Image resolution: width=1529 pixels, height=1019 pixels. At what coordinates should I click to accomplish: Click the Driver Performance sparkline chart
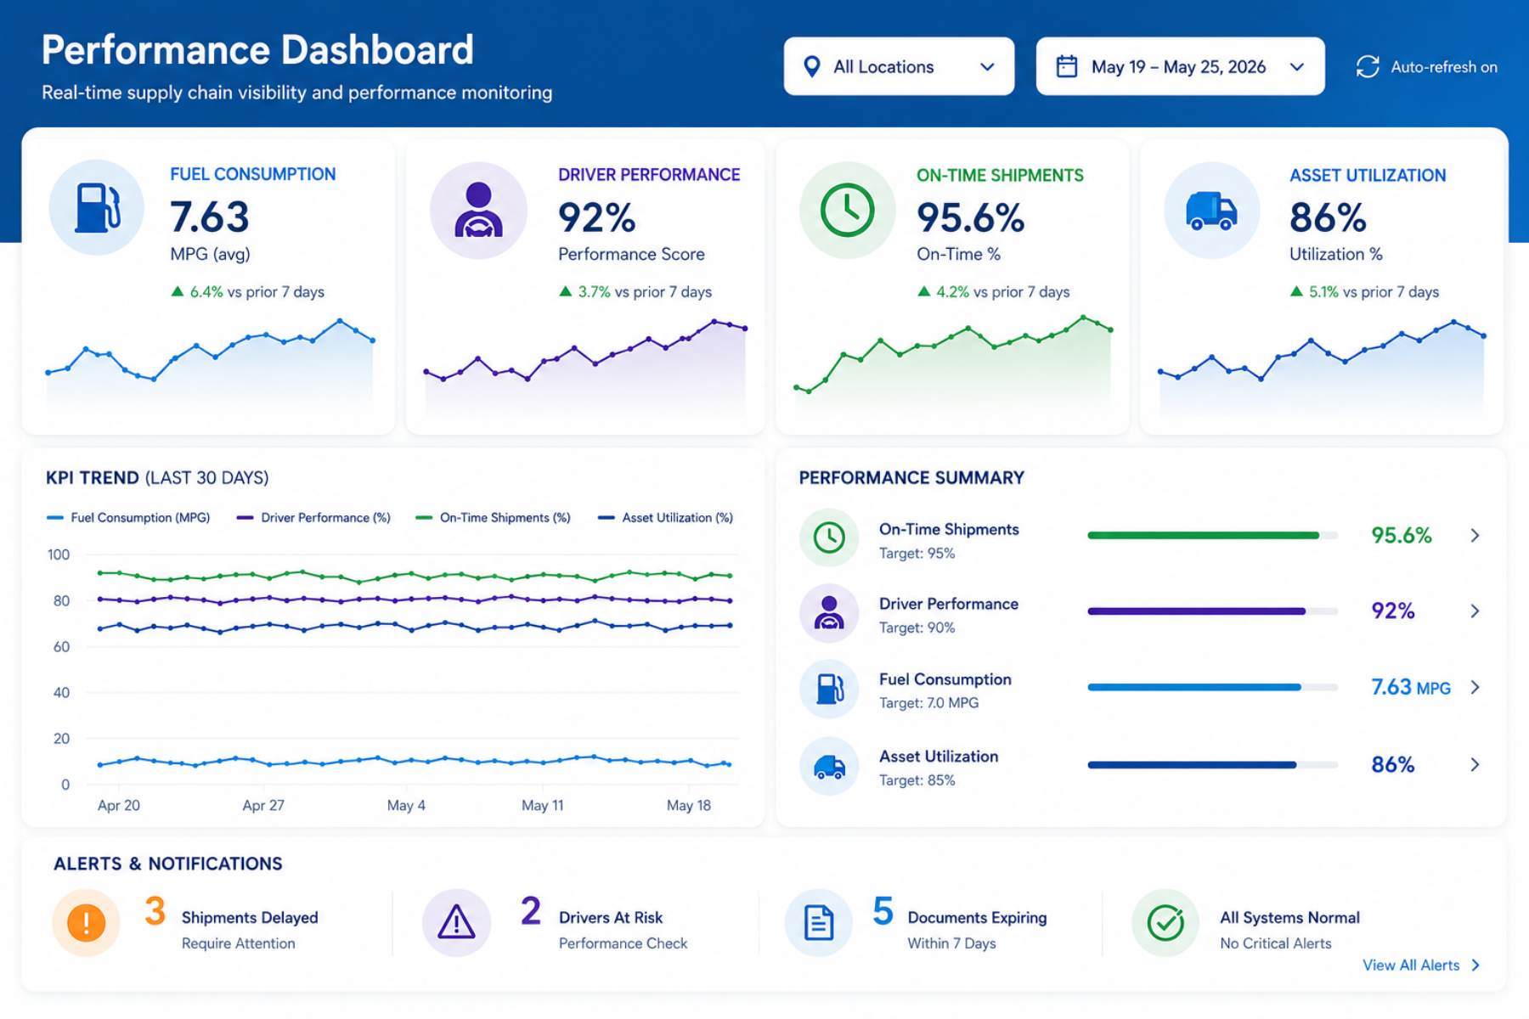(586, 365)
